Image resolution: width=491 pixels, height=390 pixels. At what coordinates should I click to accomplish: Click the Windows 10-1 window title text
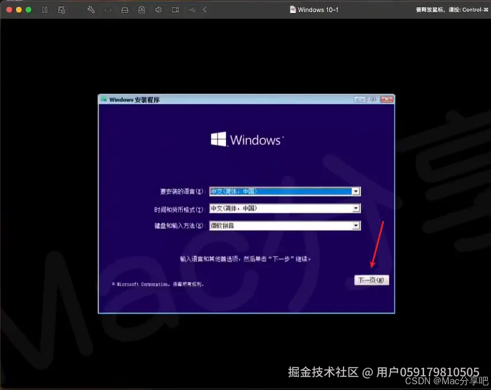click(x=318, y=10)
